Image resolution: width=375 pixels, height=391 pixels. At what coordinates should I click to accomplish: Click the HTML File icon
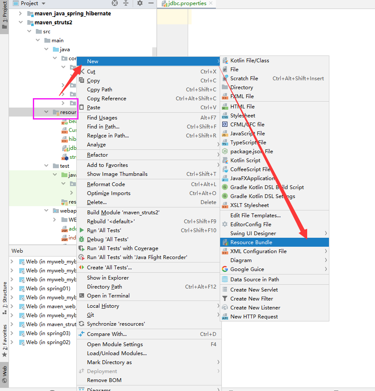[225, 107]
